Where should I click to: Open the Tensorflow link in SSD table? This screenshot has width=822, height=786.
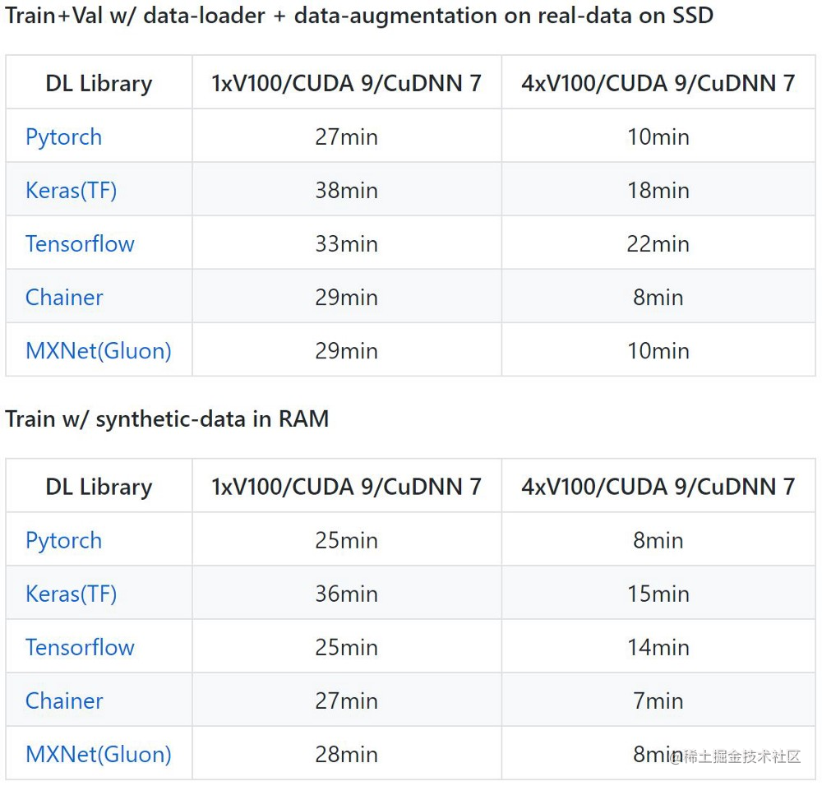[80, 244]
